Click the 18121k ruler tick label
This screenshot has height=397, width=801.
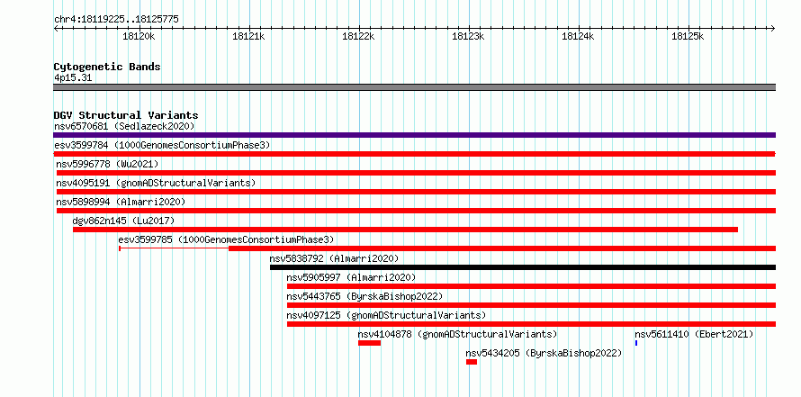click(x=248, y=36)
